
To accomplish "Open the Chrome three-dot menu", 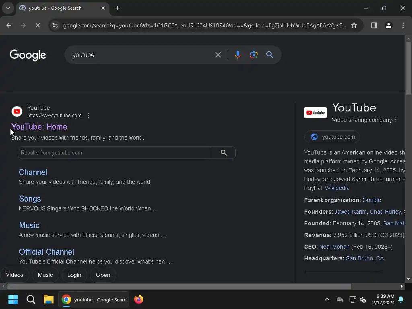I will pos(403,25).
